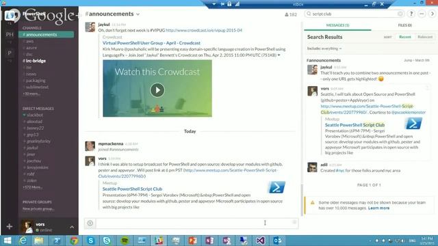Open 'Virtual PowerShell User Group - April - Crowdcast' link

click(x=151, y=43)
